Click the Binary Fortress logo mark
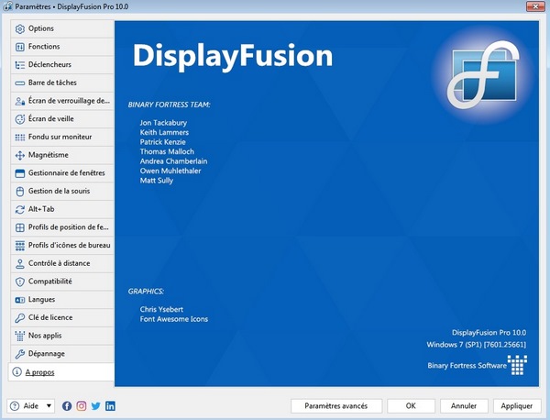This screenshot has height=420, width=550. tap(517, 365)
